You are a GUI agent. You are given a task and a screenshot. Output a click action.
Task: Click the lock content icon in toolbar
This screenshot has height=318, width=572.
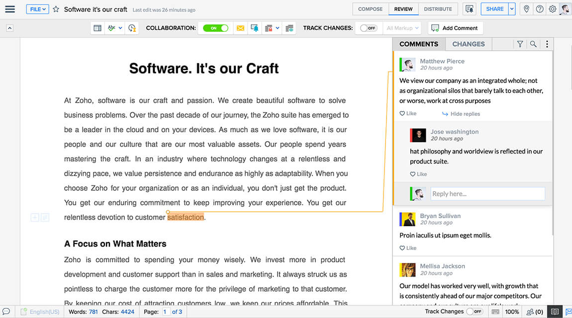pos(269,28)
